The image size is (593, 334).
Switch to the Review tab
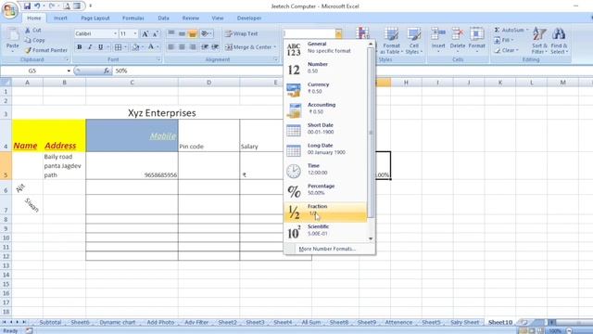(x=190, y=19)
